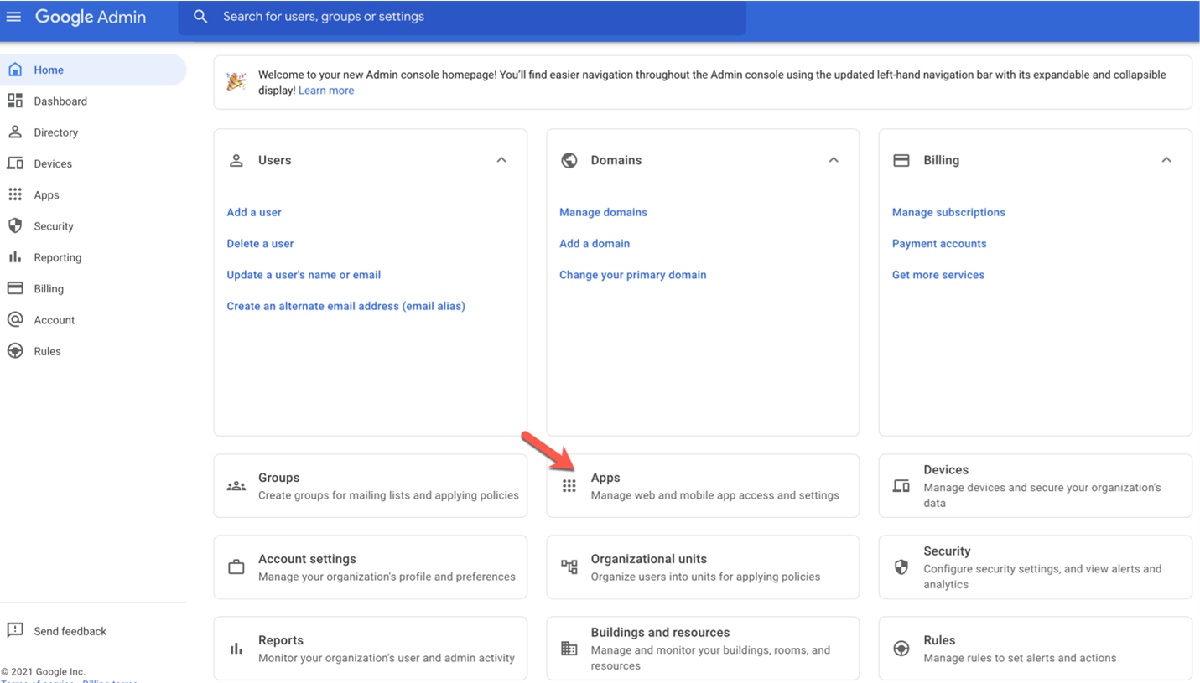Click the Home icon in sidebar
This screenshot has width=1200, height=683.
click(x=15, y=70)
